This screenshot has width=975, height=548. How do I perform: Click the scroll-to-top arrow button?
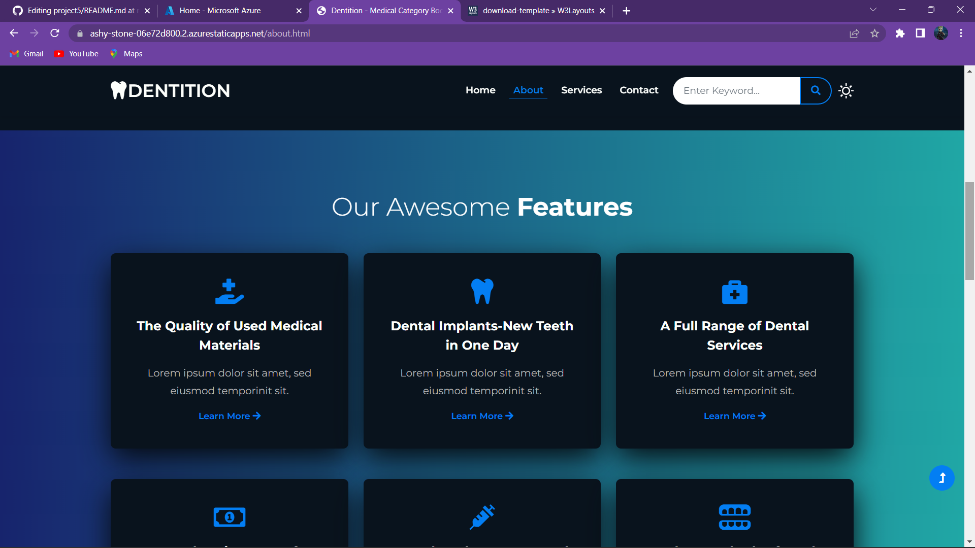[941, 478]
